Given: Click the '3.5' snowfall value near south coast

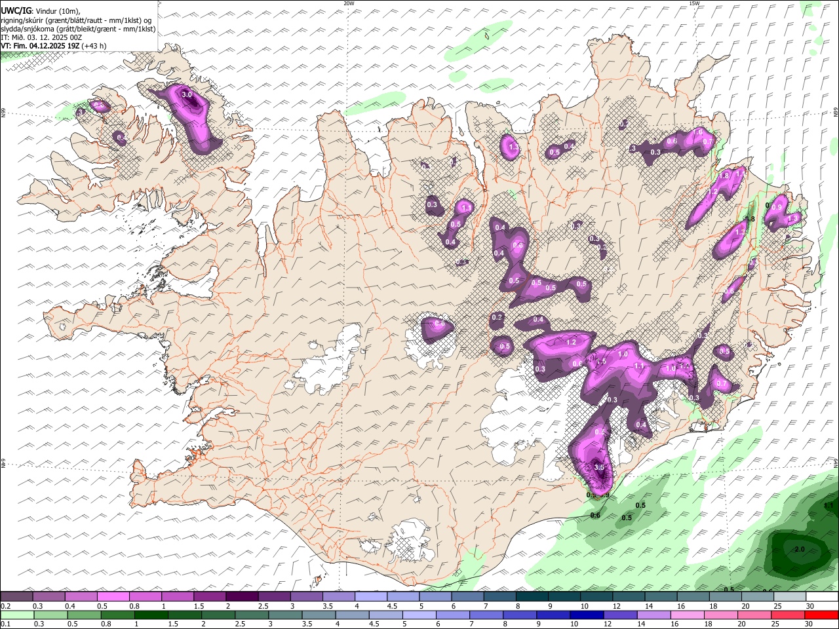Looking at the screenshot, I should tap(598, 467).
